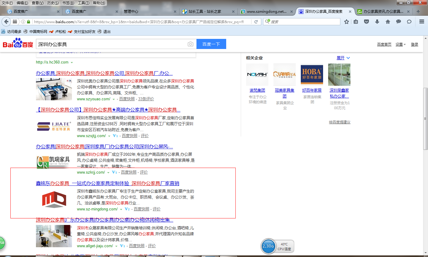Expand dropdown arrow beside www.sz-mingdong.com
The image size is (428, 257).
121,210
